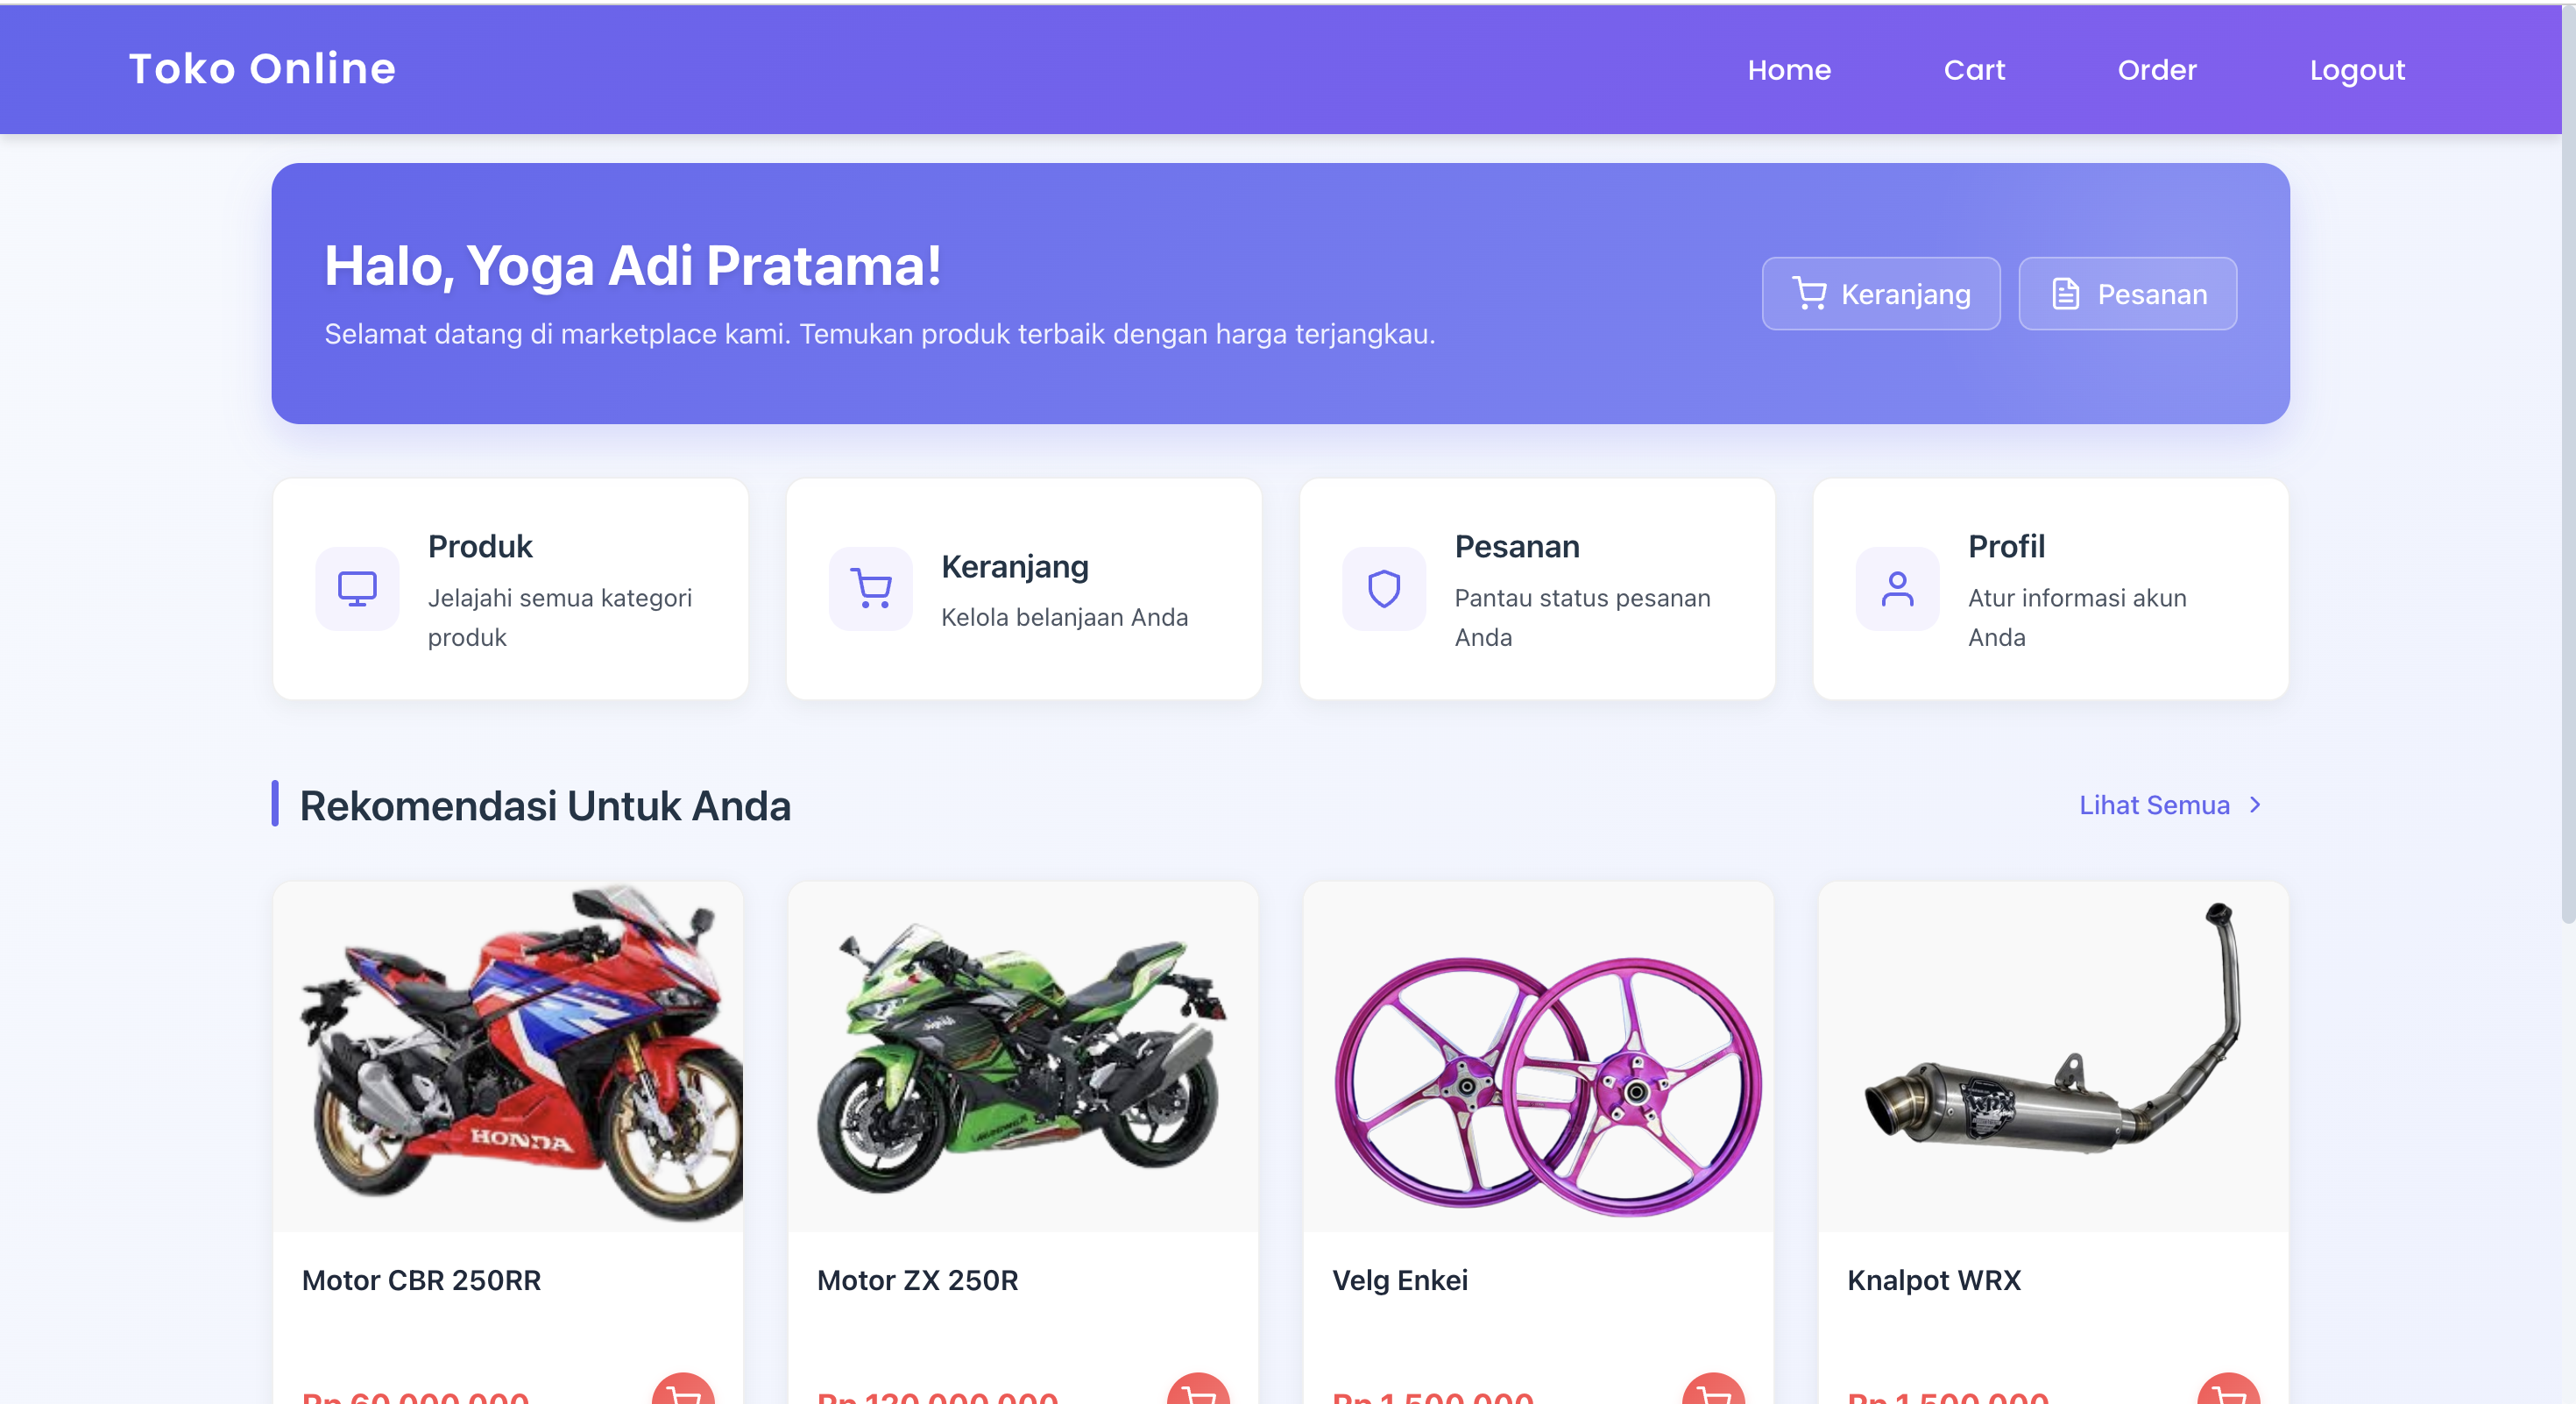The image size is (2576, 1404).
Task: Click the user icon in Profil card
Action: click(x=1897, y=589)
